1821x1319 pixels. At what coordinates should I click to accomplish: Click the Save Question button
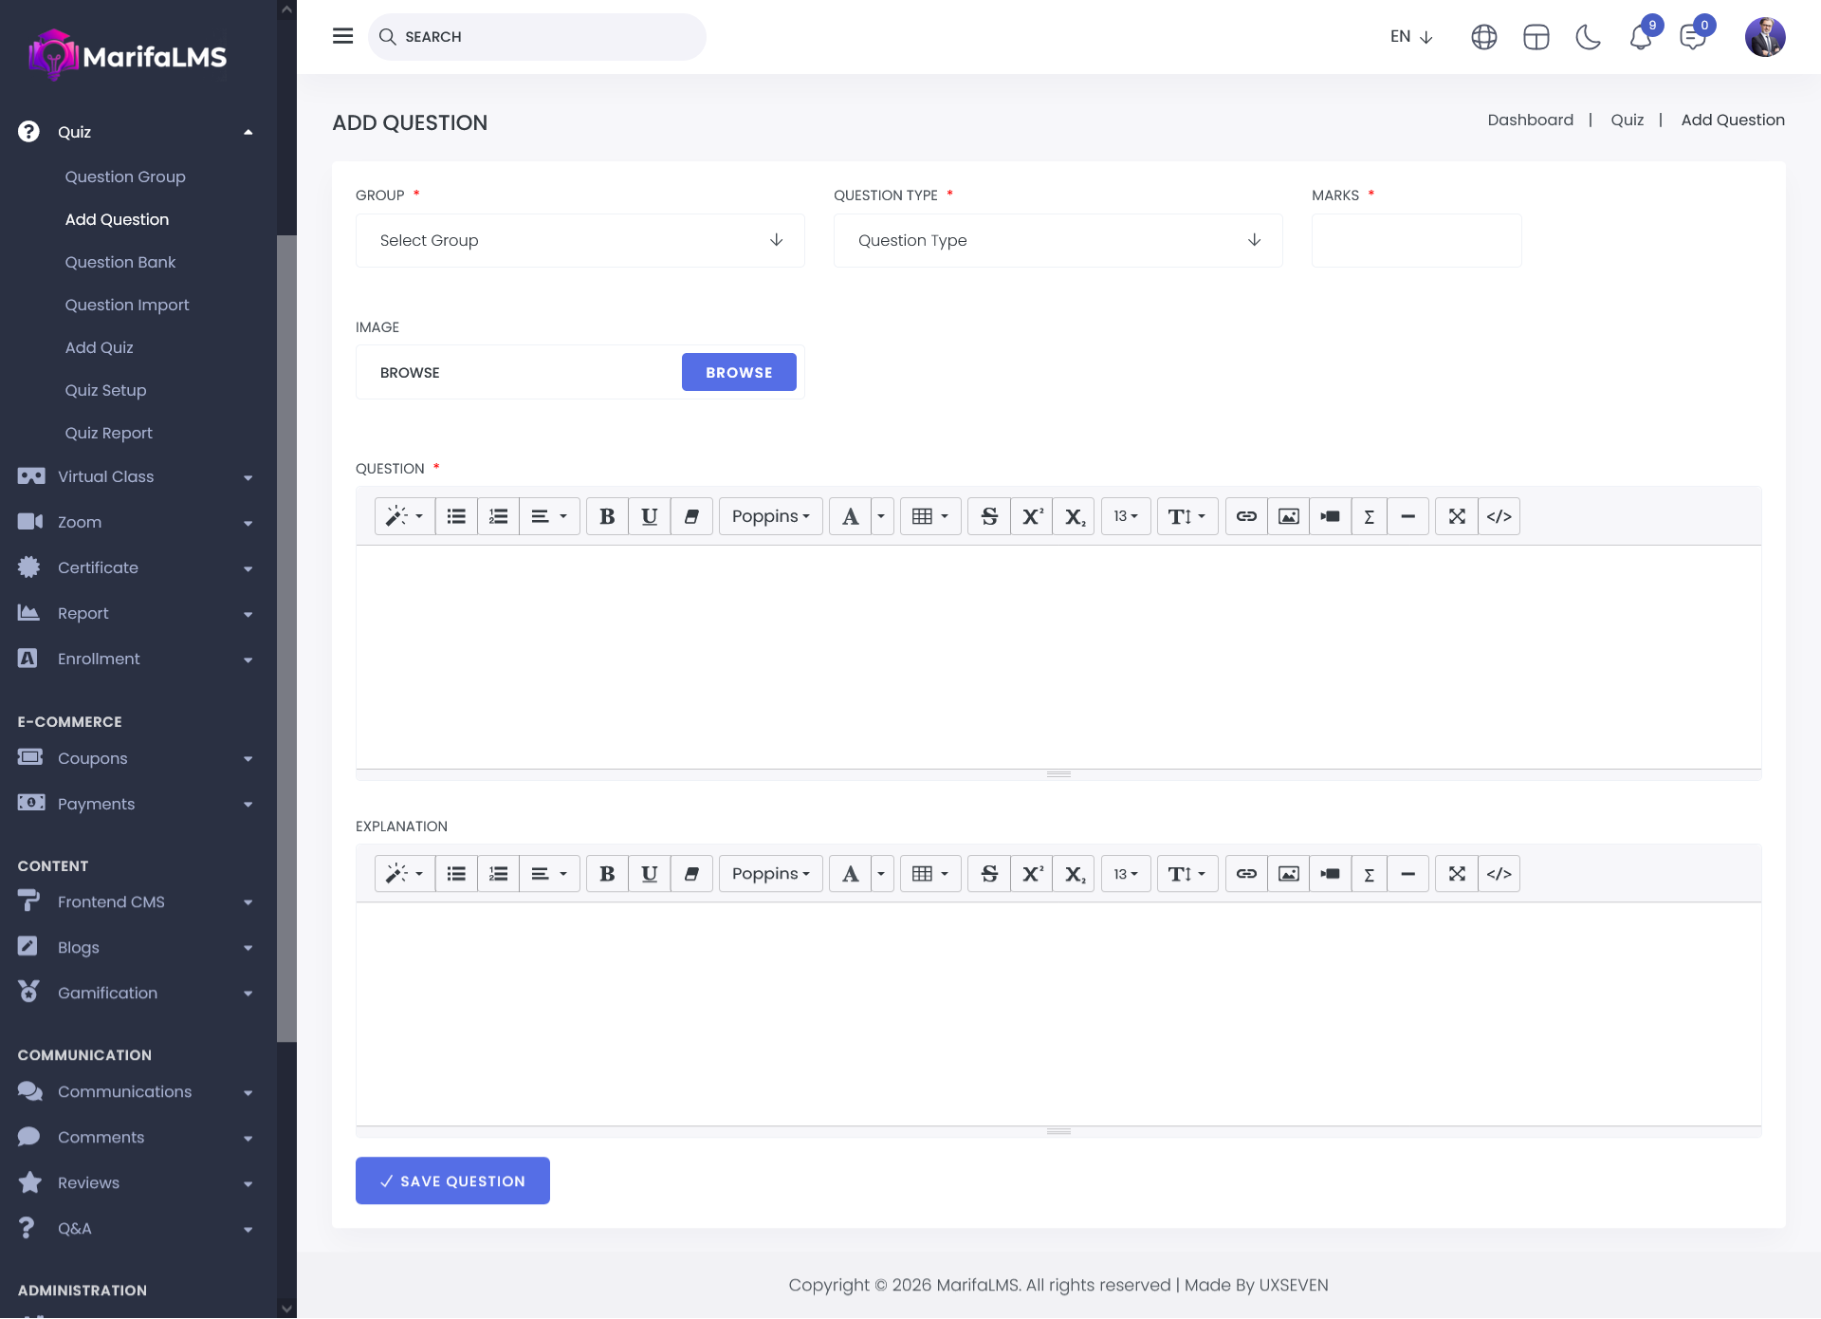tap(452, 1180)
